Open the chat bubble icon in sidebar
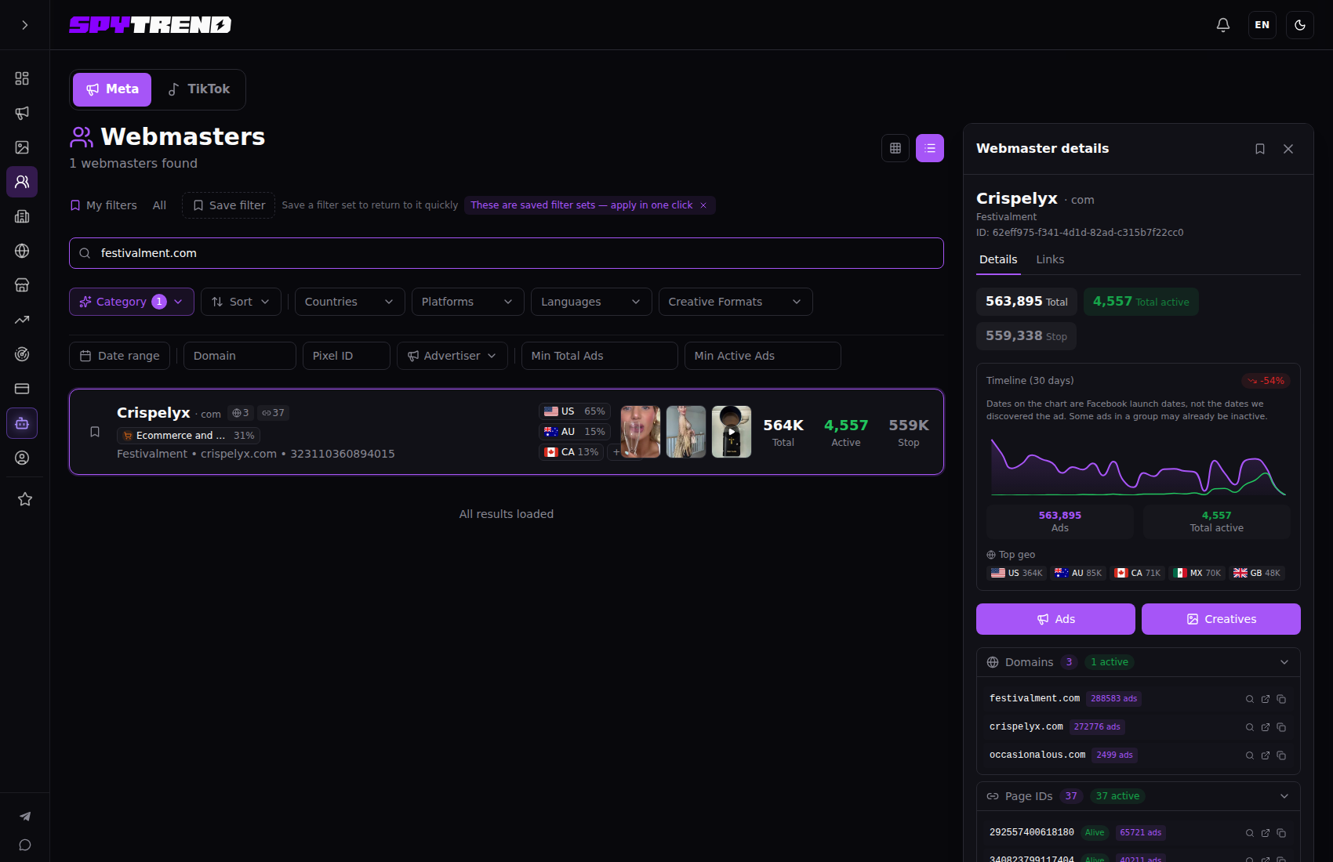 click(25, 845)
